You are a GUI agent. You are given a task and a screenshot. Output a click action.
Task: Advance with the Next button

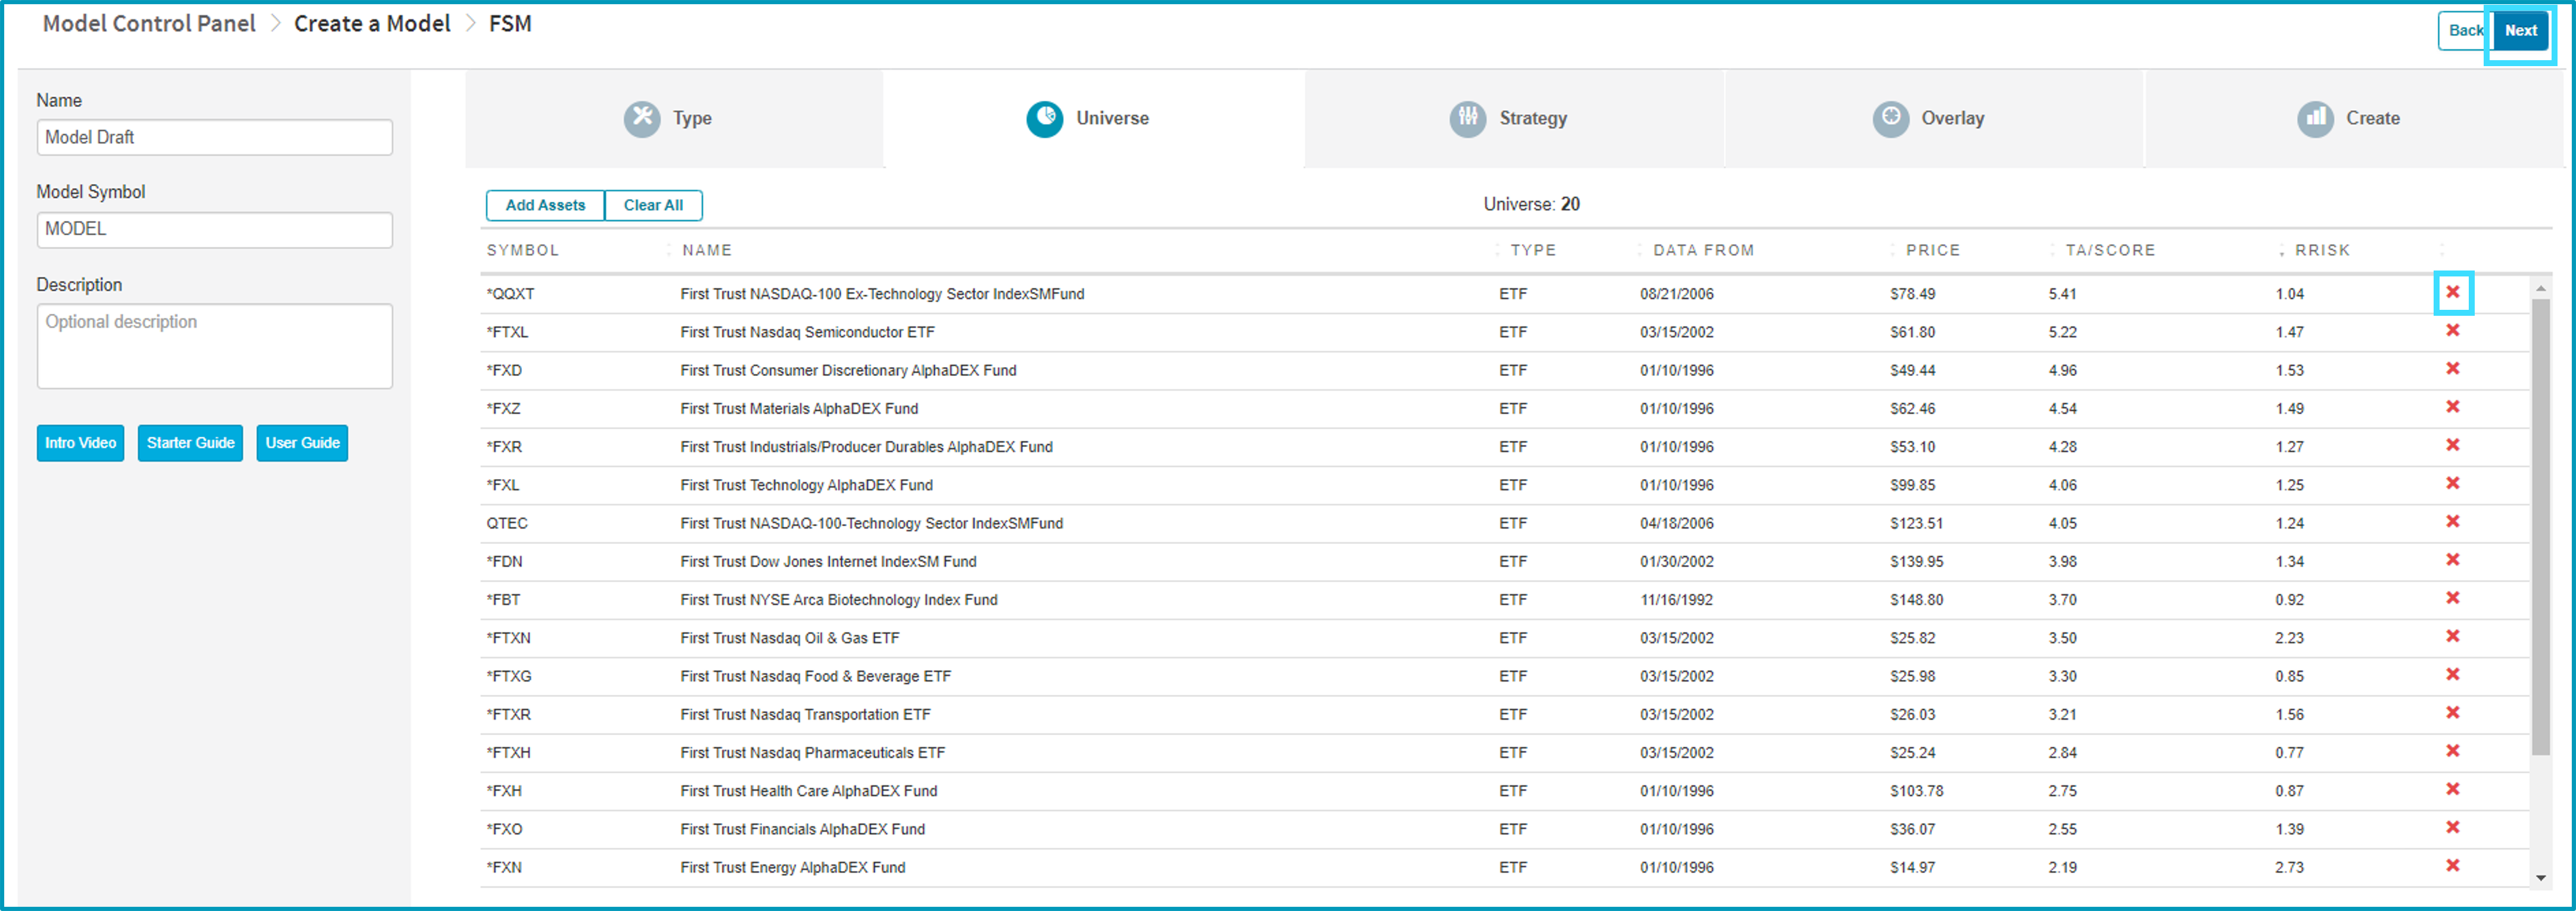click(2520, 31)
